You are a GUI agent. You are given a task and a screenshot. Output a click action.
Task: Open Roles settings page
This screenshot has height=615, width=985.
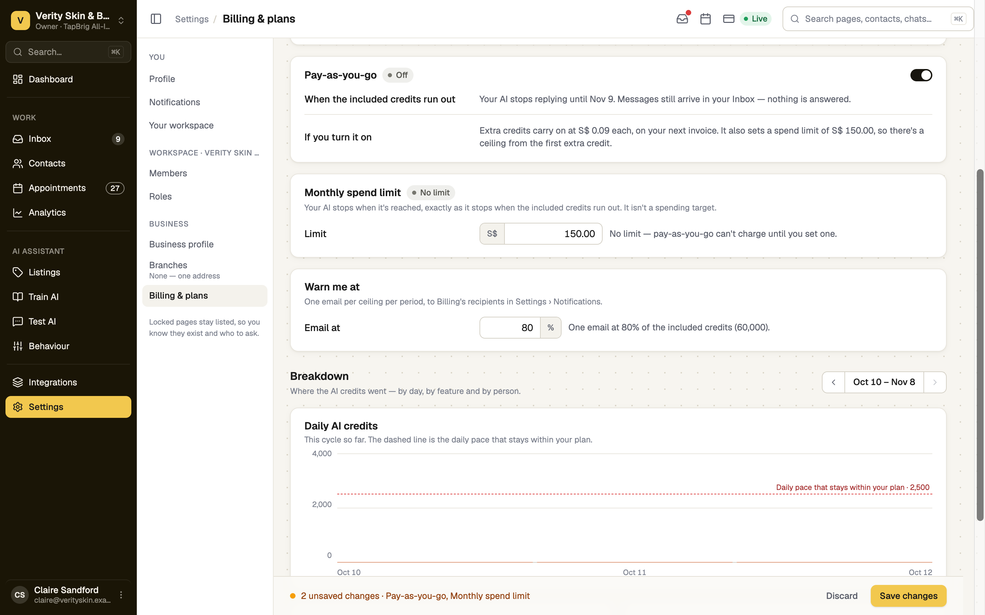(205, 196)
